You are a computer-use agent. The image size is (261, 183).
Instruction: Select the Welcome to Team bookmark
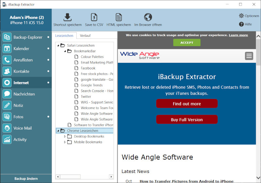tap(97, 108)
